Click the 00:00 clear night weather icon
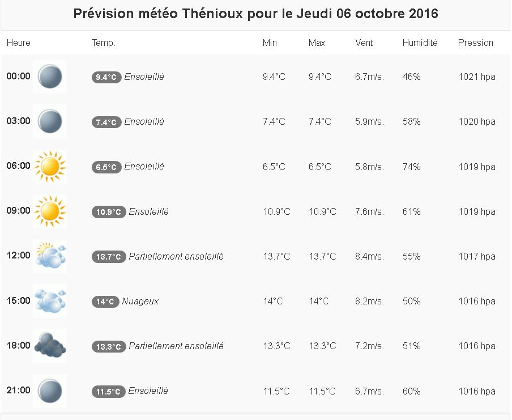The height and width of the screenshot is (420, 512). click(x=50, y=77)
